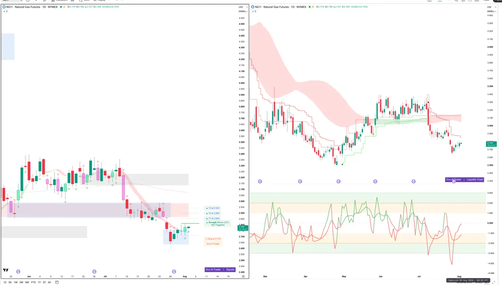Click event marker beside Mar on right chart
This screenshot has width=502, height=285.
260,182
